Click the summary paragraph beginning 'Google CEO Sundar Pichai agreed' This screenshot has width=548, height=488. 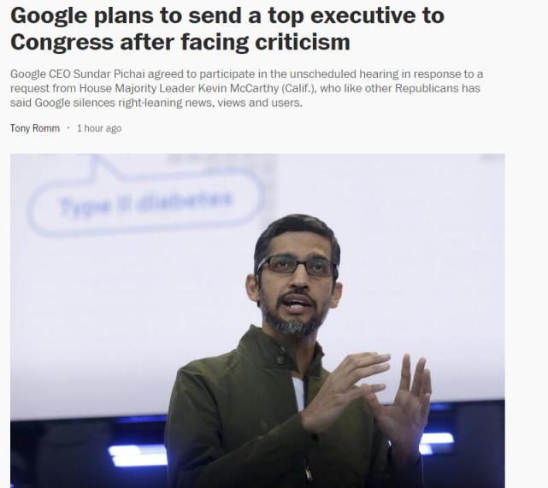246,88
